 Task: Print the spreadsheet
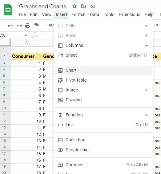pos(28,26)
